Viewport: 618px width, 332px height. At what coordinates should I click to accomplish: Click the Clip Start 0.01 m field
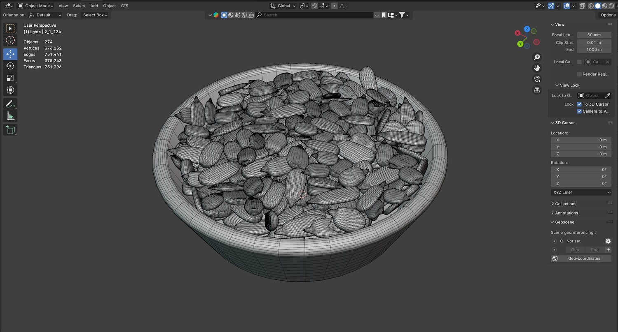click(x=594, y=42)
